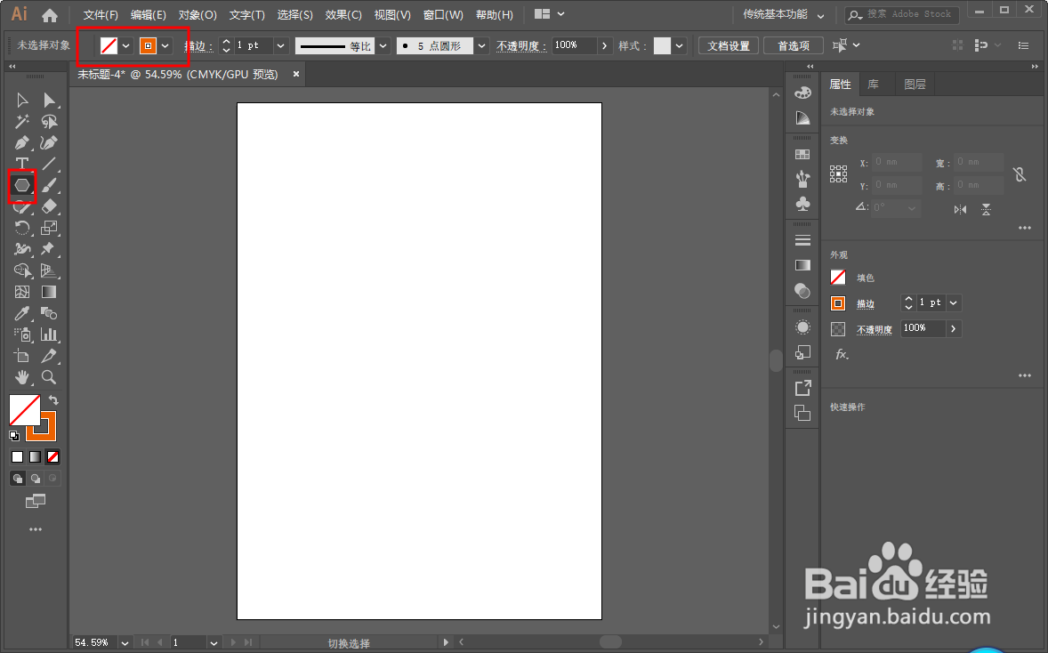Open the 传统基本功能 workspace switcher
1048x653 pixels.
[x=783, y=14]
